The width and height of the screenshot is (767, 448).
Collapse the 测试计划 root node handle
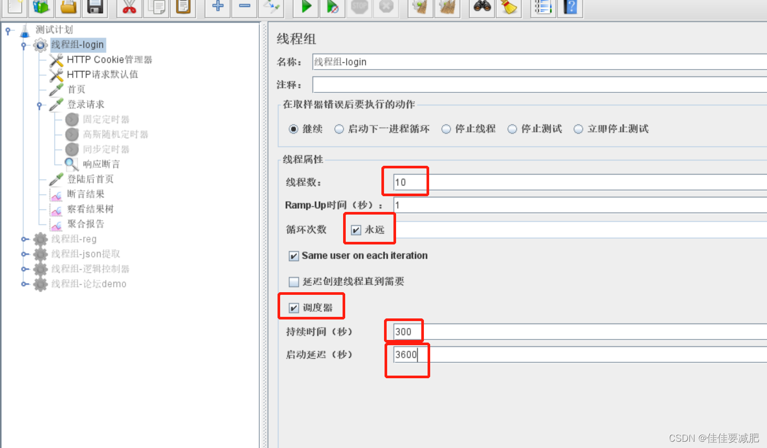click(8, 30)
